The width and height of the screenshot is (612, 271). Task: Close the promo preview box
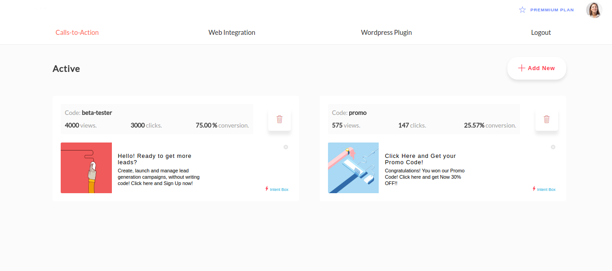tap(553, 147)
